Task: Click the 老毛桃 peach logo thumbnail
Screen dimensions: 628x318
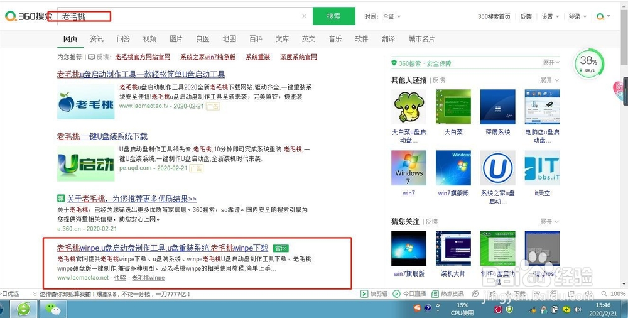Action: 85,101
